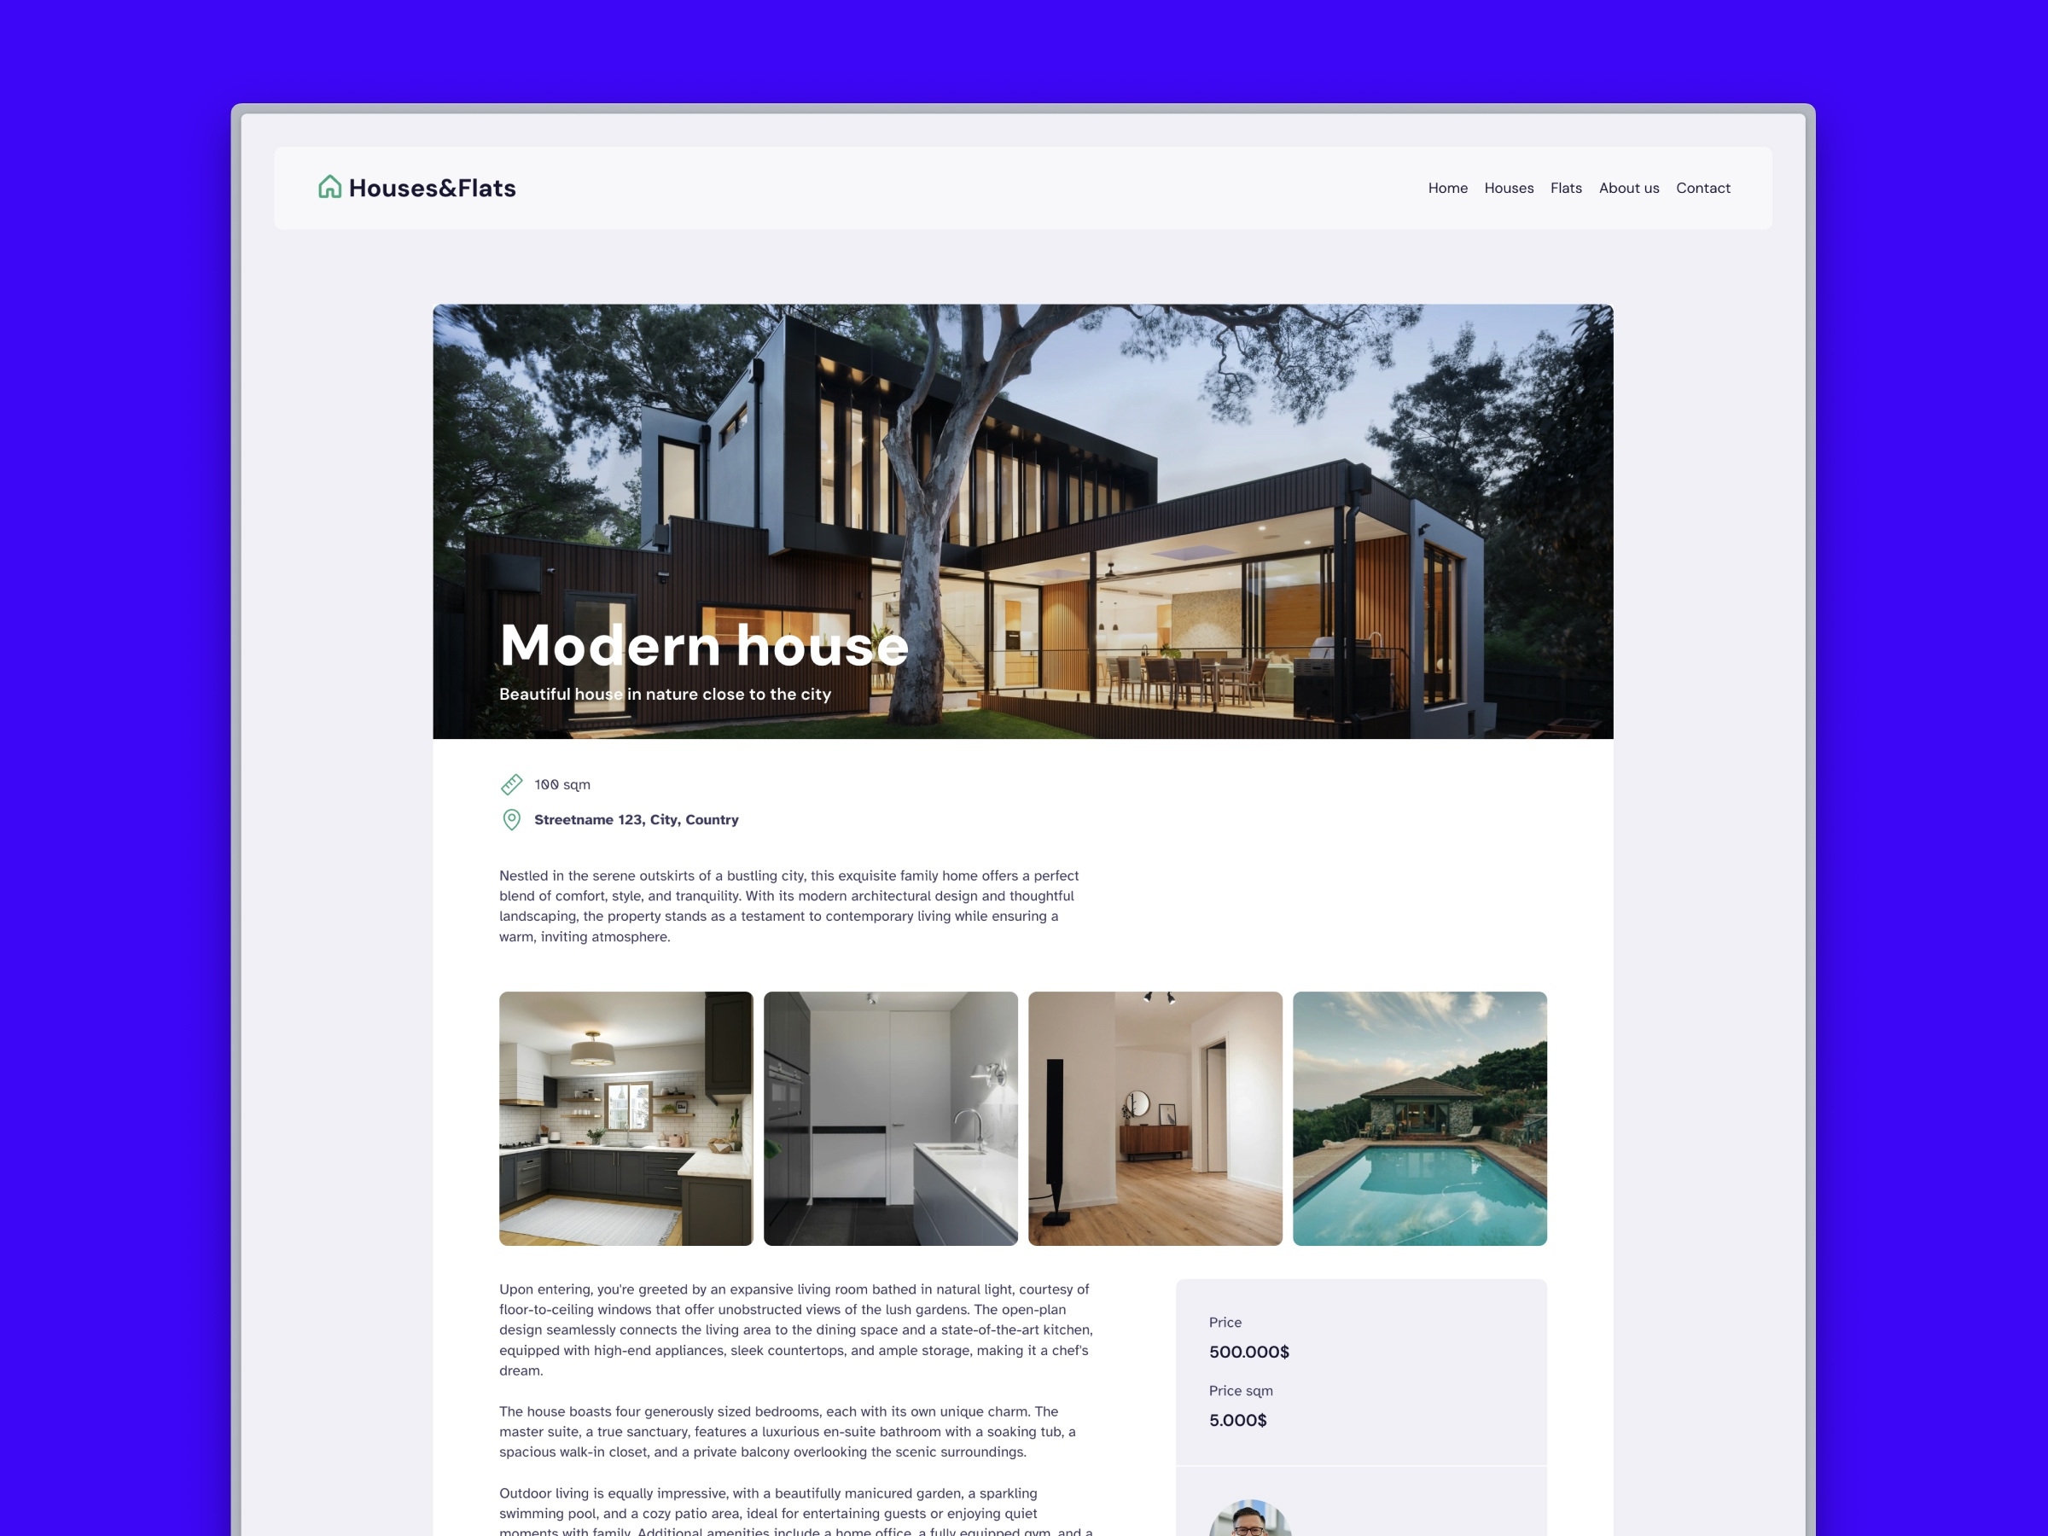Click the Home navigation tab
The width and height of the screenshot is (2048, 1536).
coord(1448,187)
